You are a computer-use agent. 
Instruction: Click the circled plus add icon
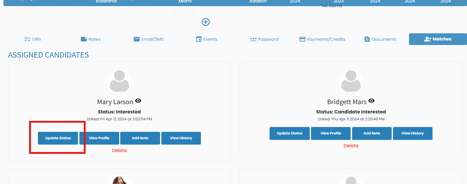[206, 22]
